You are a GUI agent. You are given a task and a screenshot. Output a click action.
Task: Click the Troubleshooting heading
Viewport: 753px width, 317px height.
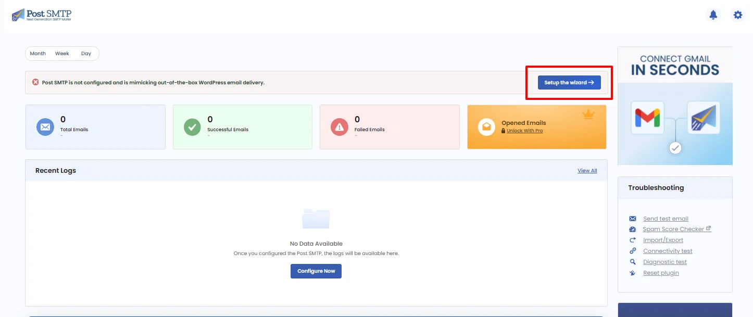[x=656, y=188]
